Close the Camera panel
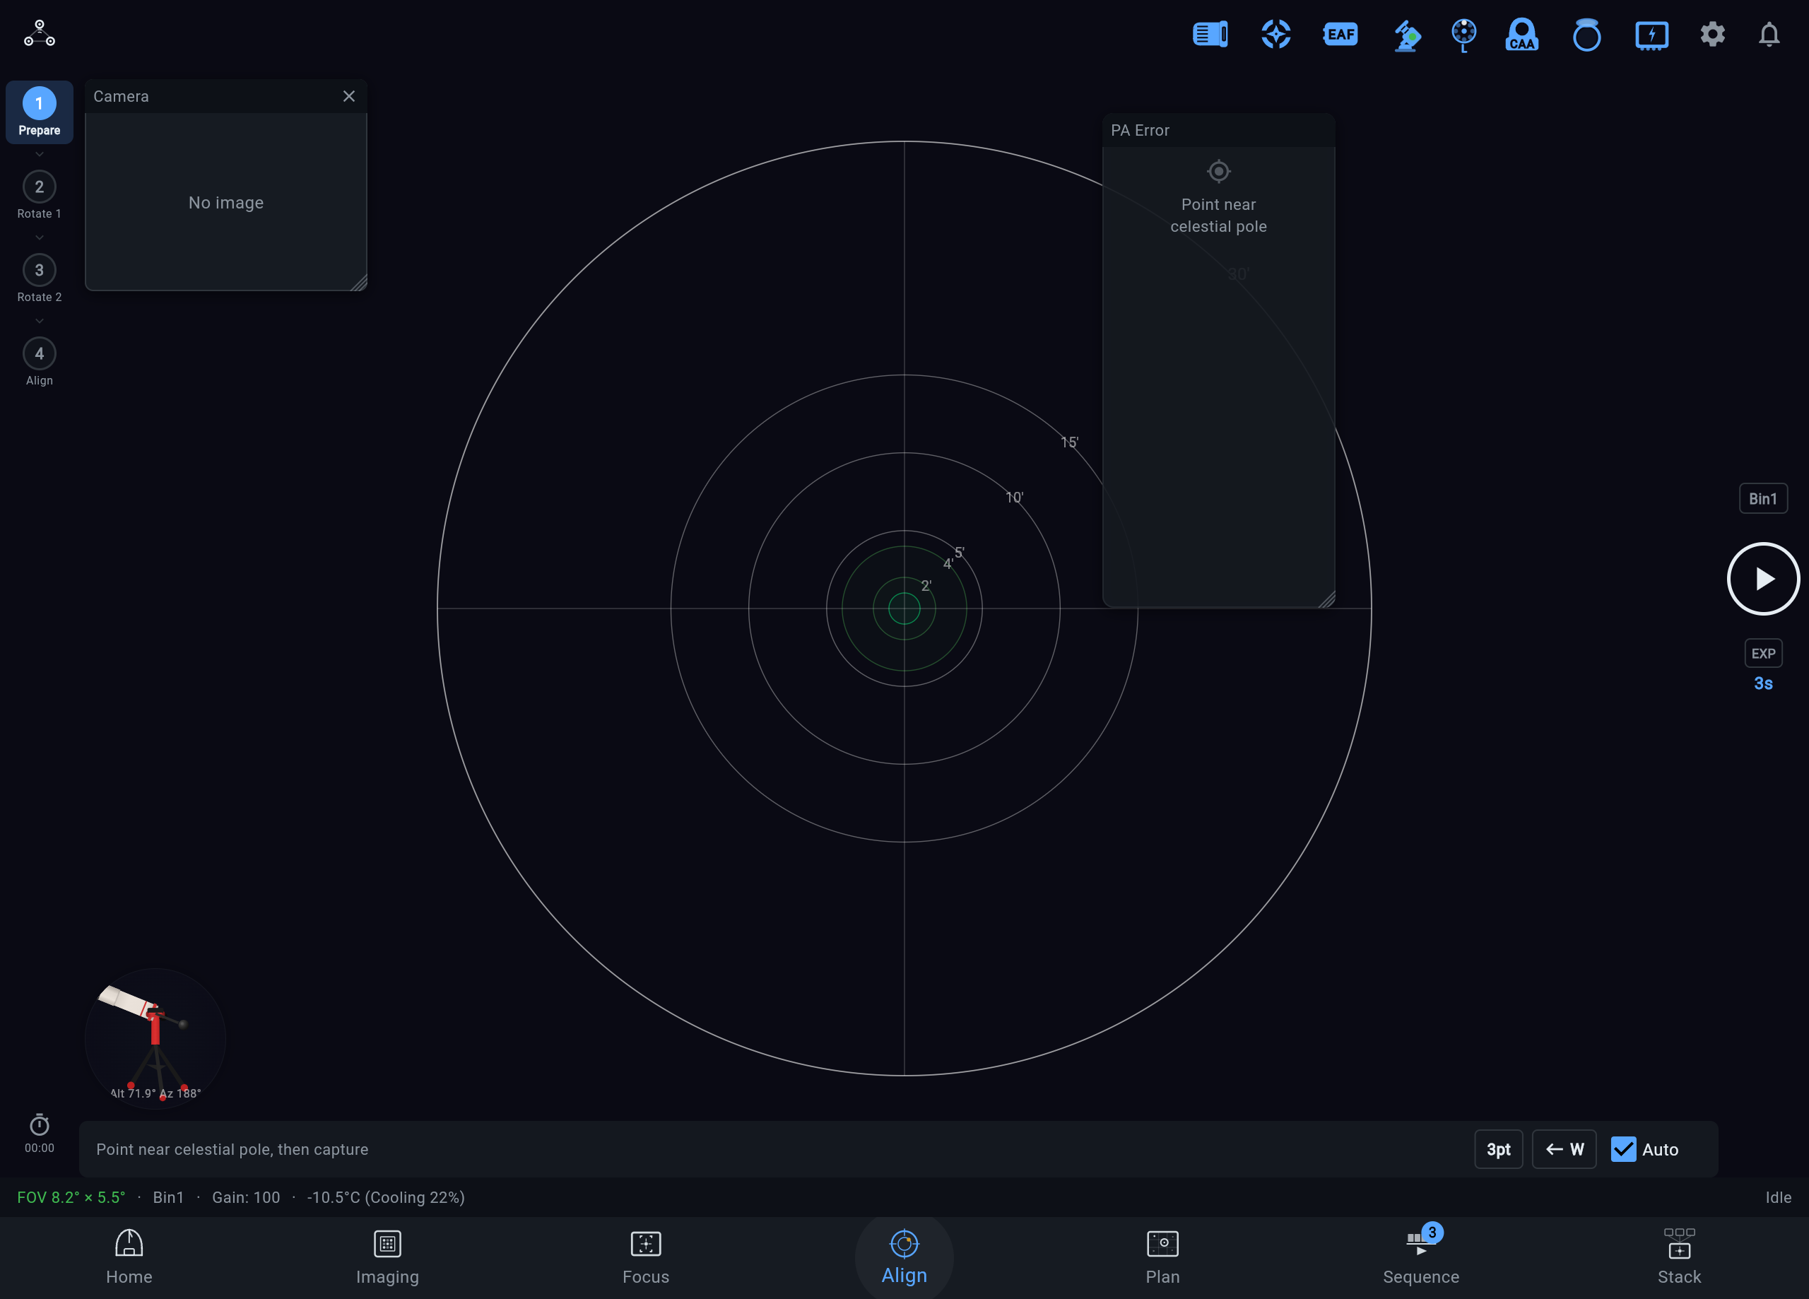 [x=348, y=95]
